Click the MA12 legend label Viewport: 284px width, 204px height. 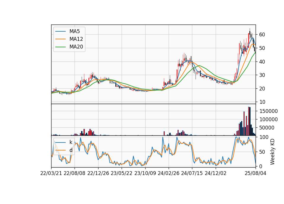[76, 39]
